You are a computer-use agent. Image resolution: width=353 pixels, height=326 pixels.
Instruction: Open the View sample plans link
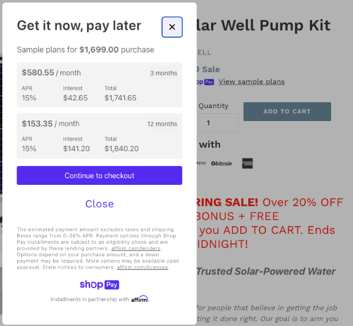[251, 81]
